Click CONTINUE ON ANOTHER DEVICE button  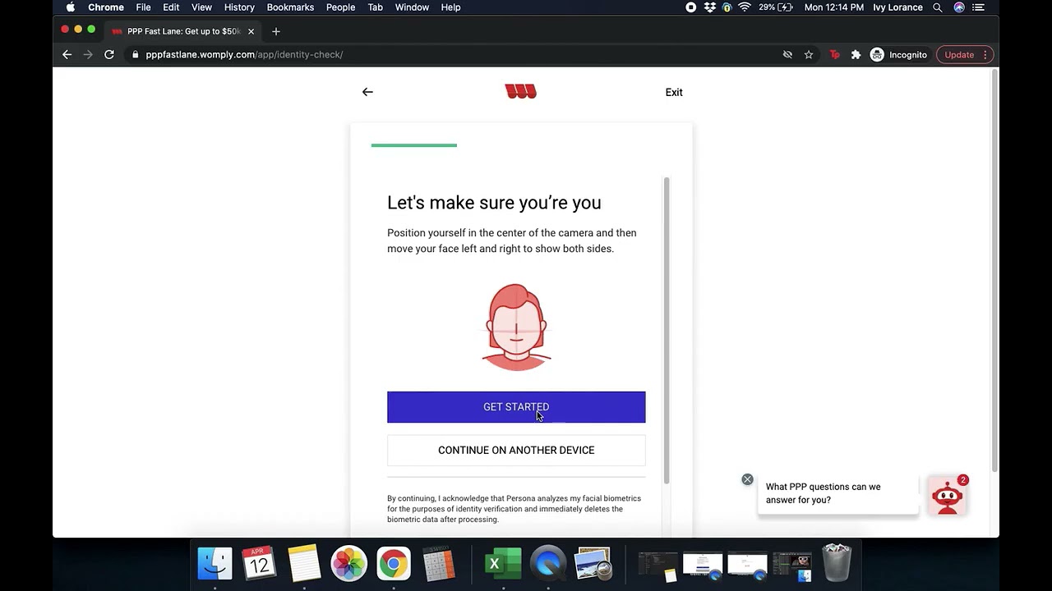516,450
